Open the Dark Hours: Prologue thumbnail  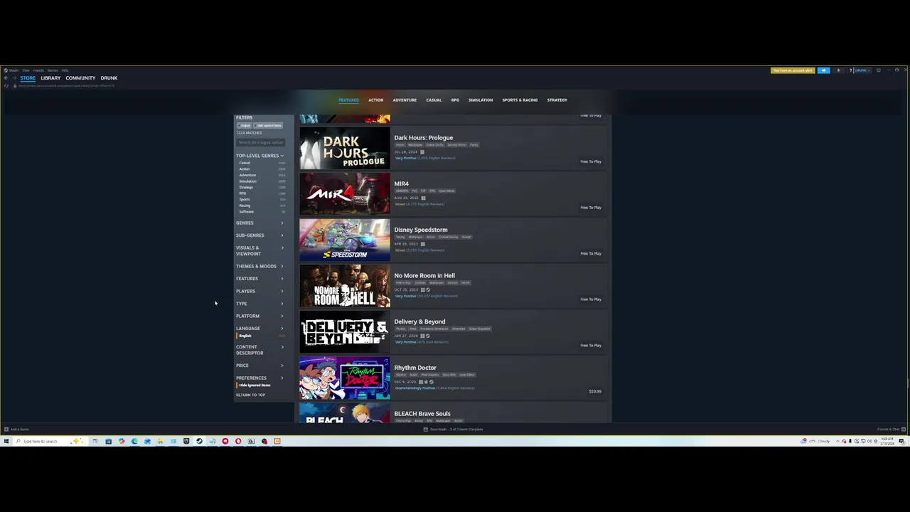(345, 148)
